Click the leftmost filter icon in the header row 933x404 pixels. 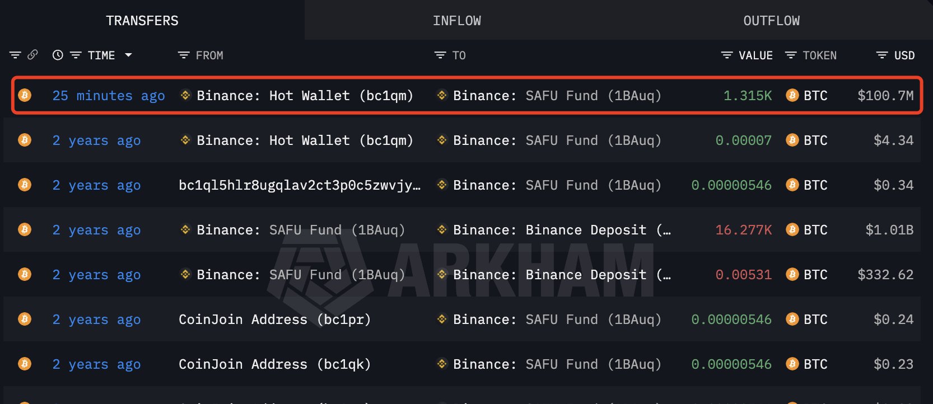15,55
